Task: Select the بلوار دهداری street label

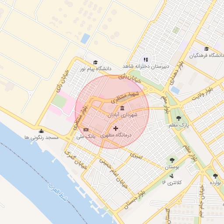Action: pyautogui.click(x=177, y=73)
